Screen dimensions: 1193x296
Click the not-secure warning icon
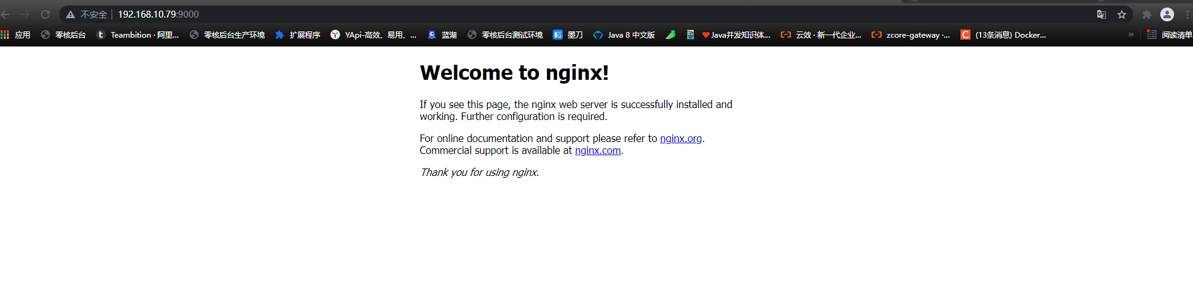click(x=71, y=14)
